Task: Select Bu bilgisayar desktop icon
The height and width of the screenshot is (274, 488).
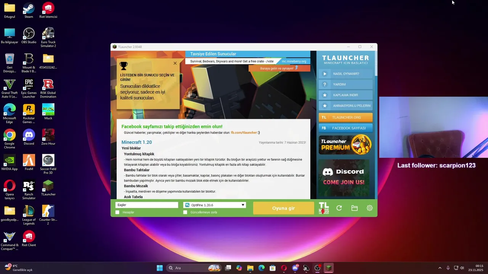Action: pyautogui.click(x=10, y=36)
